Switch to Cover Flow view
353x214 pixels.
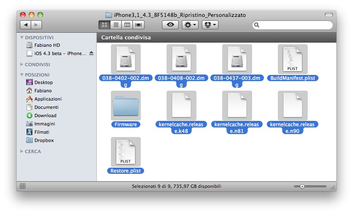tap(138, 25)
